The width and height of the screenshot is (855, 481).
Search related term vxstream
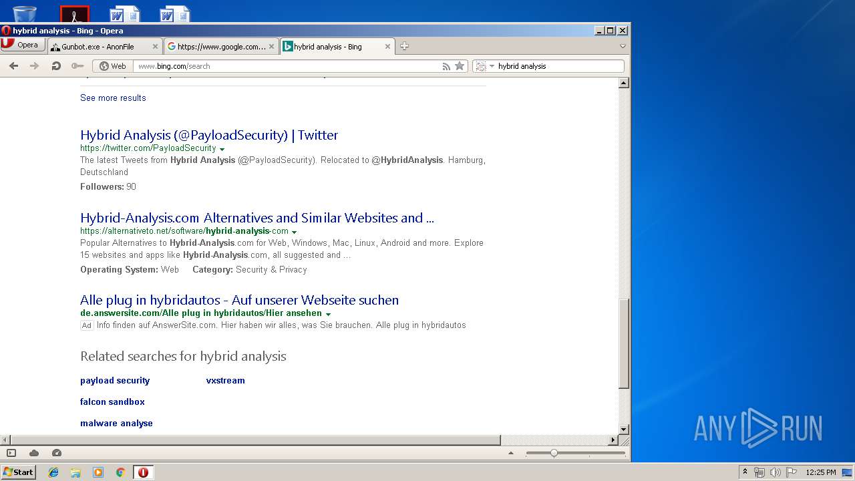pos(225,380)
